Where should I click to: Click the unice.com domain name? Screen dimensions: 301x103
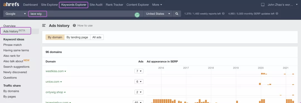coord(52,82)
